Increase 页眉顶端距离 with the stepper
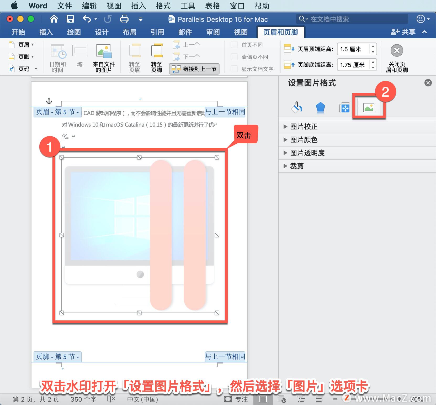 (373, 47)
